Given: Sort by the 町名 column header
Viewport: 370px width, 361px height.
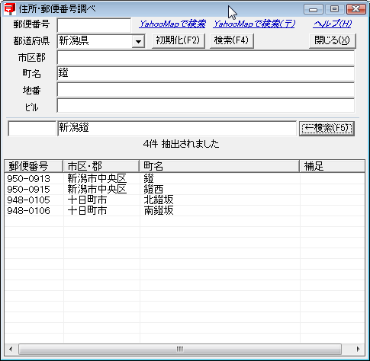Looking at the screenshot, I should click(219, 166).
